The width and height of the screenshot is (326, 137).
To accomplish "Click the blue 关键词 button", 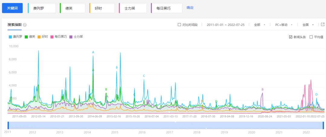I will coord(12,8).
